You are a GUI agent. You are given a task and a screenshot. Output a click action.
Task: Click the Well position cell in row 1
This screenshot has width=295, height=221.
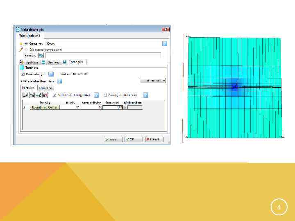point(135,107)
